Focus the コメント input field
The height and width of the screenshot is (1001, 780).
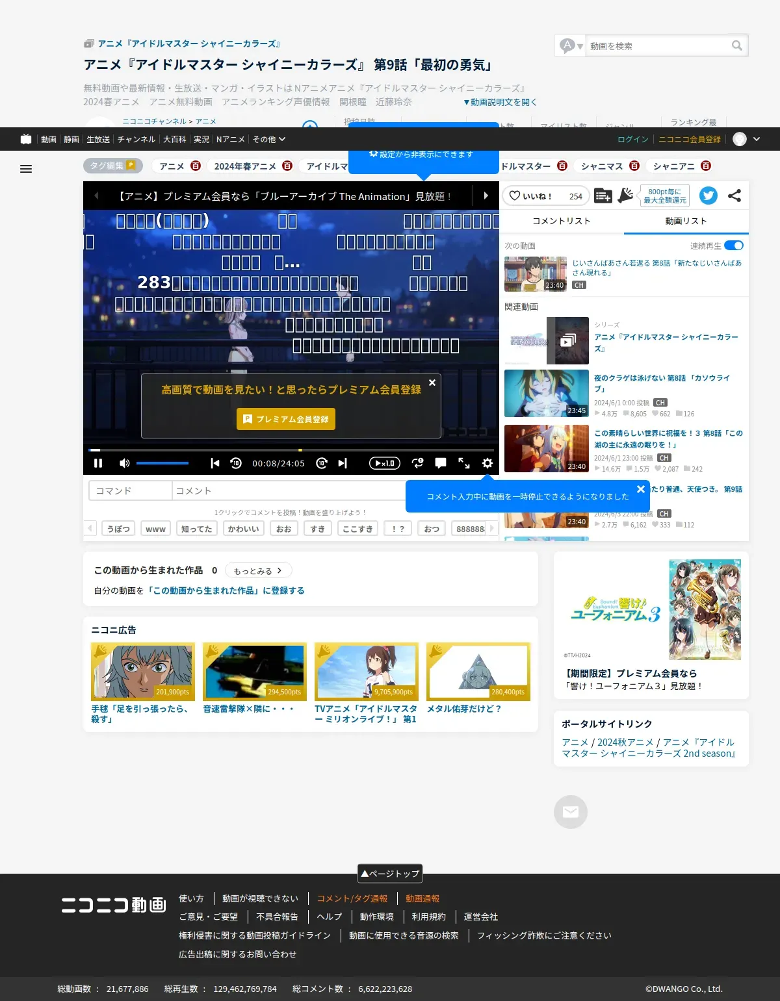pyautogui.click(x=289, y=490)
